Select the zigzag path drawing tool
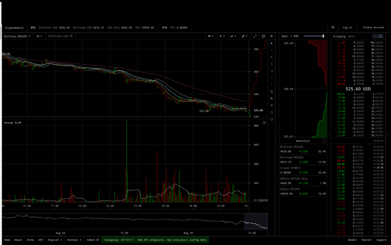Screen dimensions: 391x245 pos(271,64)
